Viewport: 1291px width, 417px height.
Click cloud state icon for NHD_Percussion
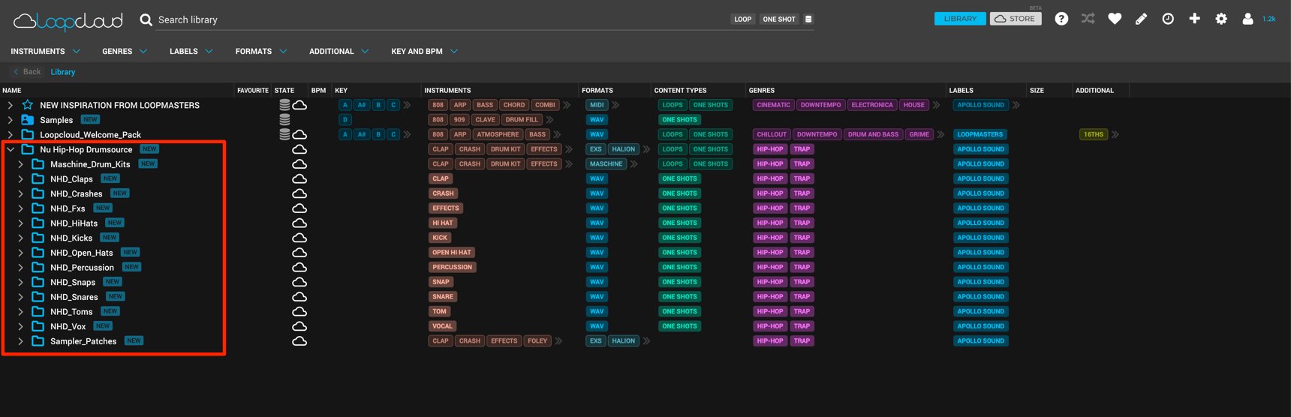click(299, 267)
